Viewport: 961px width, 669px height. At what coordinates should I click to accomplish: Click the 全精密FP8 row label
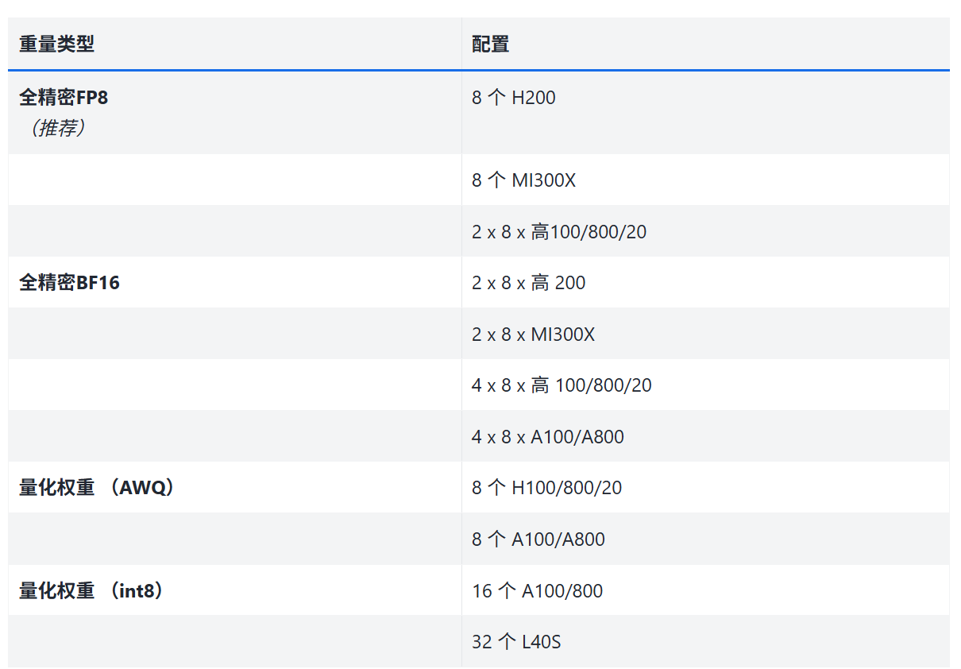point(64,98)
